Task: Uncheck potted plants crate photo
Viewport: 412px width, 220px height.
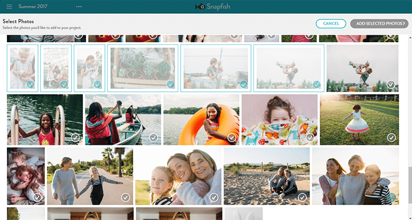Action: pyautogui.click(x=171, y=84)
